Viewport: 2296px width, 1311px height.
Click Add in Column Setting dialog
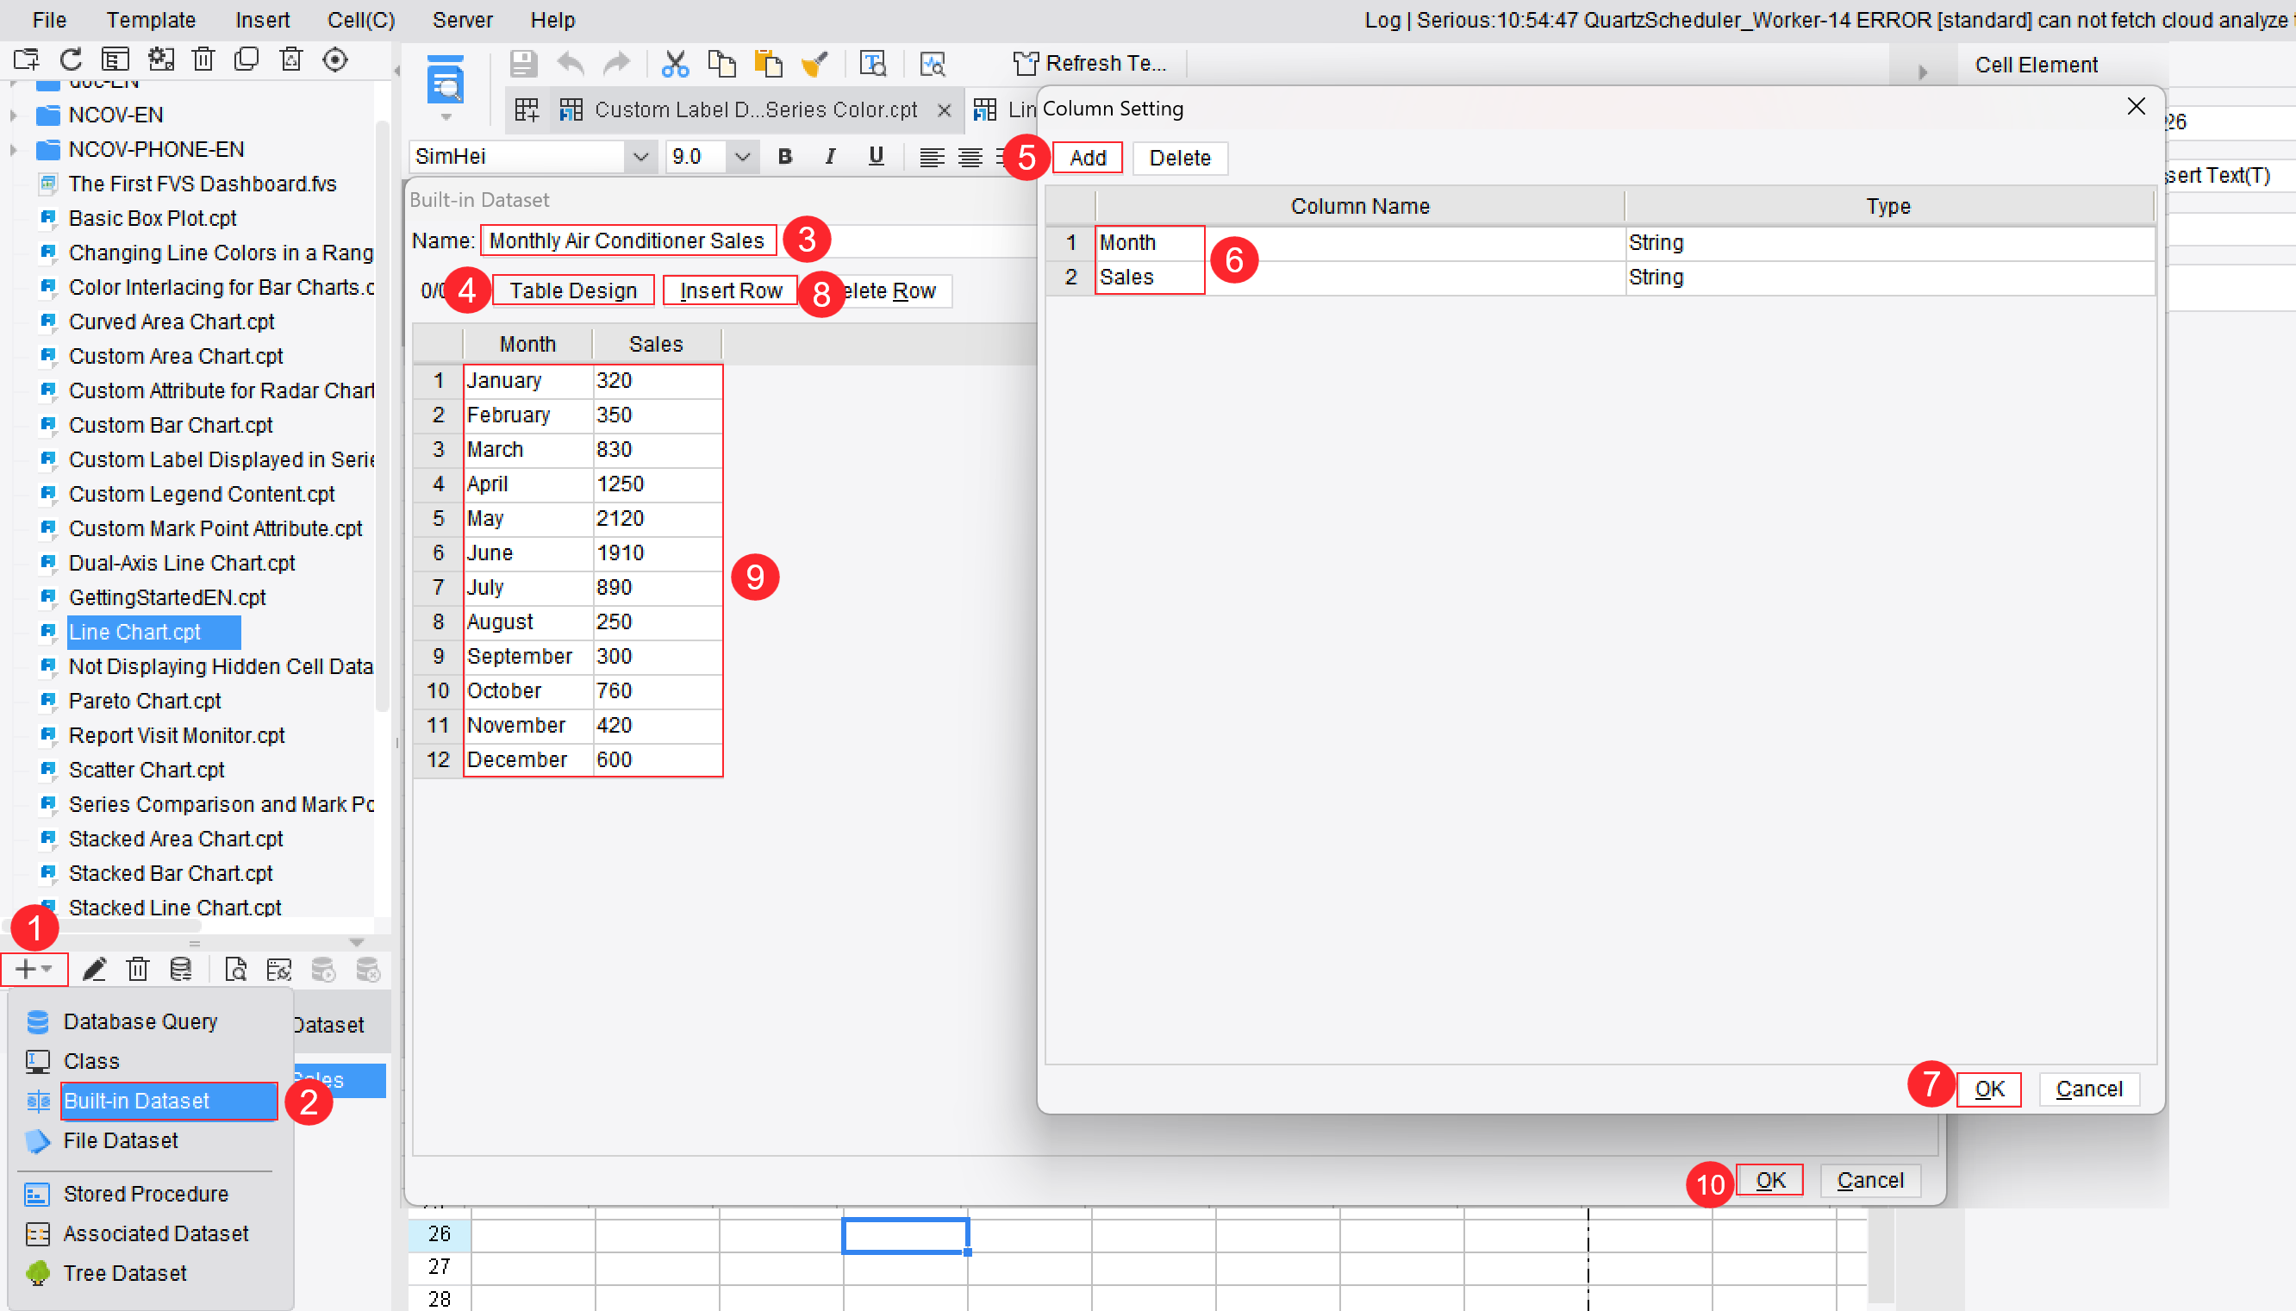pyautogui.click(x=1088, y=158)
